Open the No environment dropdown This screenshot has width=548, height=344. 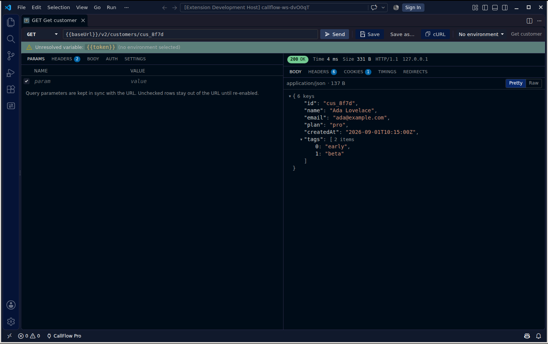(481, 34)
